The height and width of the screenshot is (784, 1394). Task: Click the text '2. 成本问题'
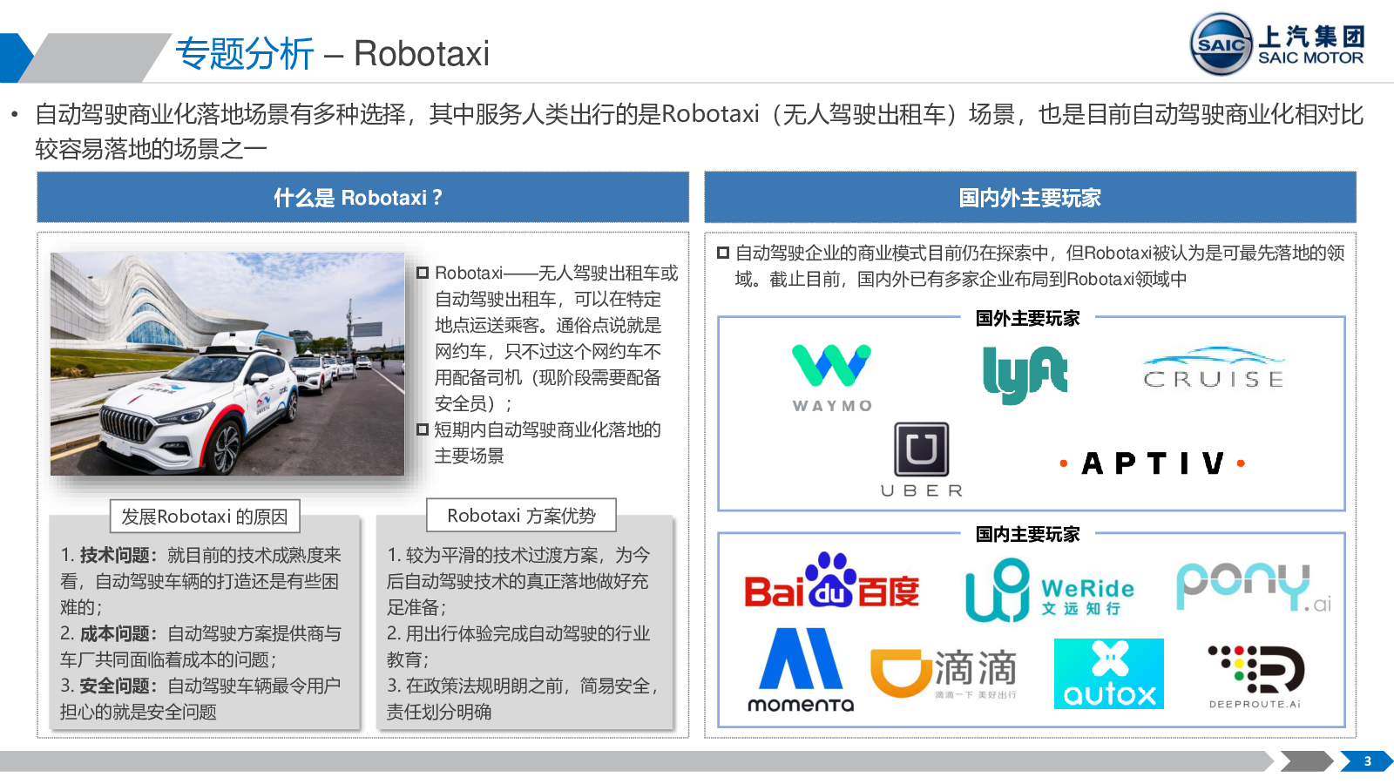coord(105,633)
